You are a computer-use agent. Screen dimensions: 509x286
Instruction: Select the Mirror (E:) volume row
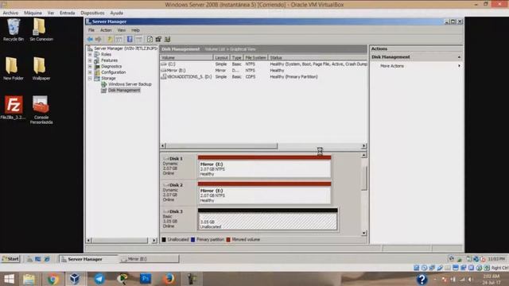pos(263,71)
